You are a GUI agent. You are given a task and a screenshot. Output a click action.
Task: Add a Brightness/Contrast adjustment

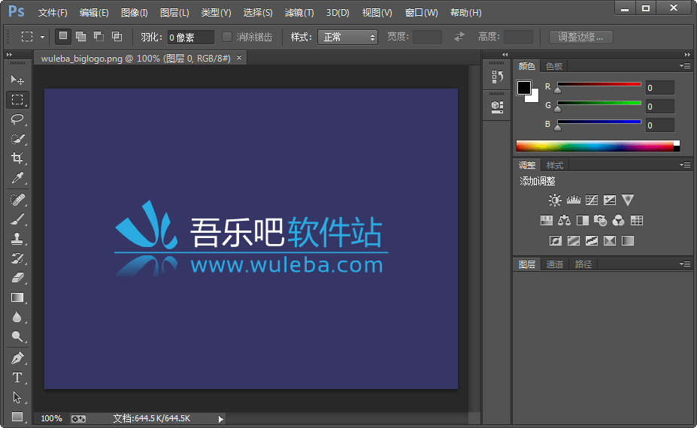(x=555, y=200)
